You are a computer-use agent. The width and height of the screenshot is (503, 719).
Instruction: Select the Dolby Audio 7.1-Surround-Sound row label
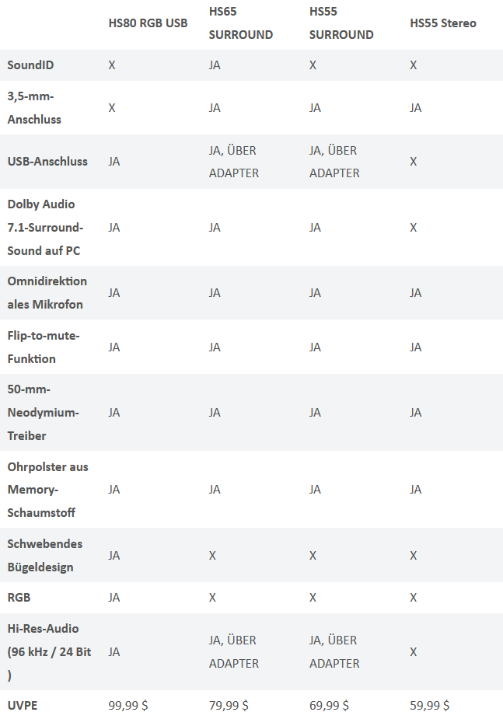click(45, 228)
